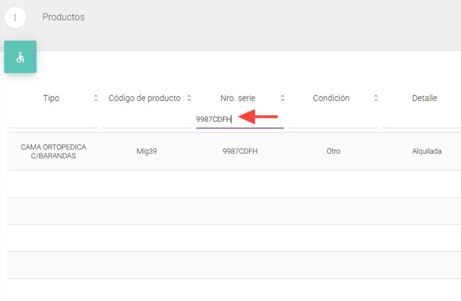Click the filter input under Detalle
Viewport: 461px width, 301px height.
point(421,120)
